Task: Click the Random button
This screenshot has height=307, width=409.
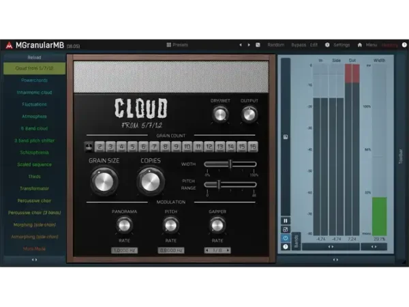Action: (275, 45)
